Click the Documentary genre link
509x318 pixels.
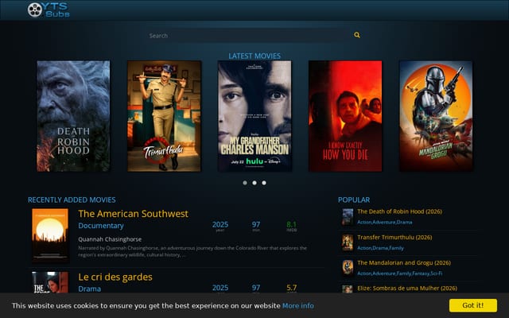tap(101, 226)
